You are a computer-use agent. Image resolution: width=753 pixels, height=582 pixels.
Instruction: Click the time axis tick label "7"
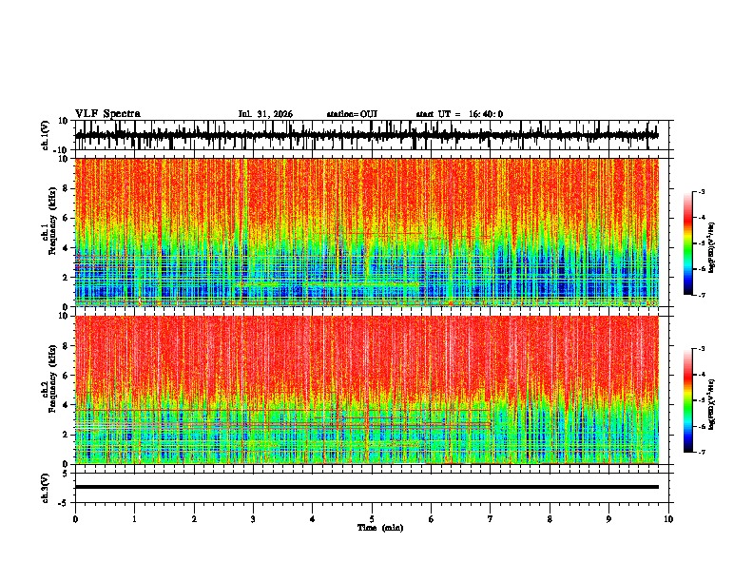(x=491, y=519)
